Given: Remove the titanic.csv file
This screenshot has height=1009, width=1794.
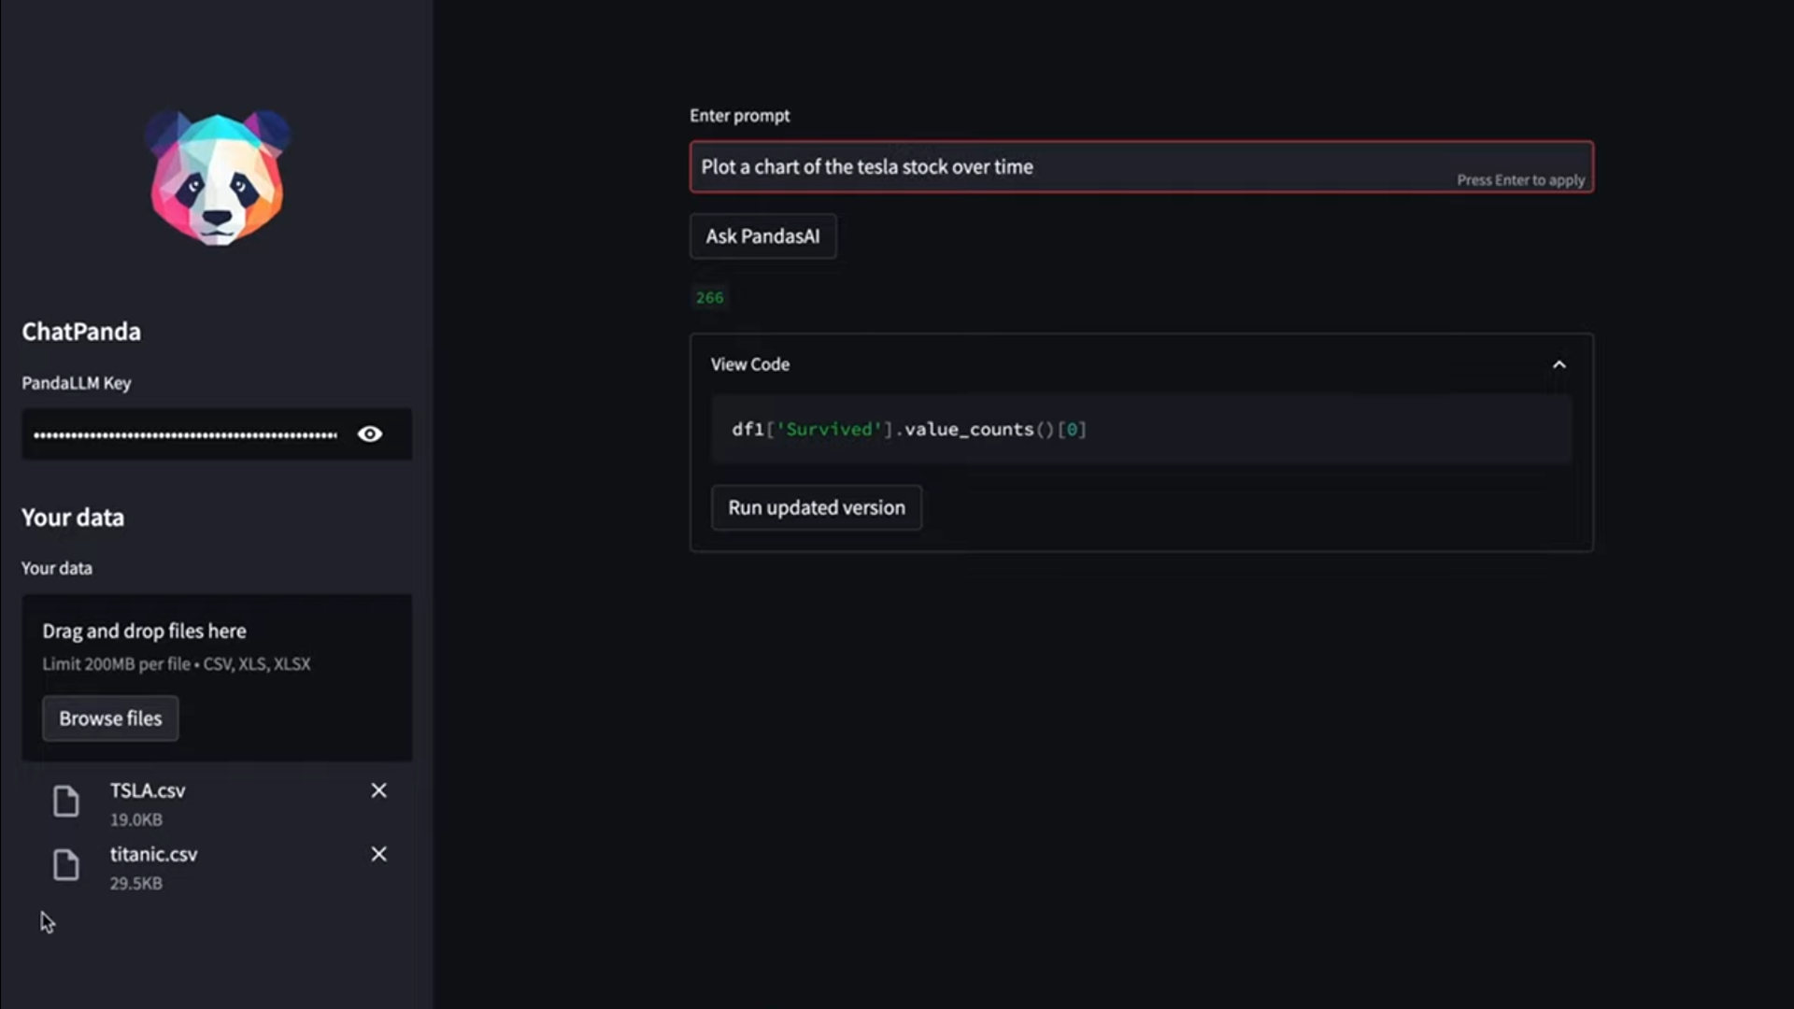Looking at the screenshot, I should pyautogui.click(x=378, y=854).
